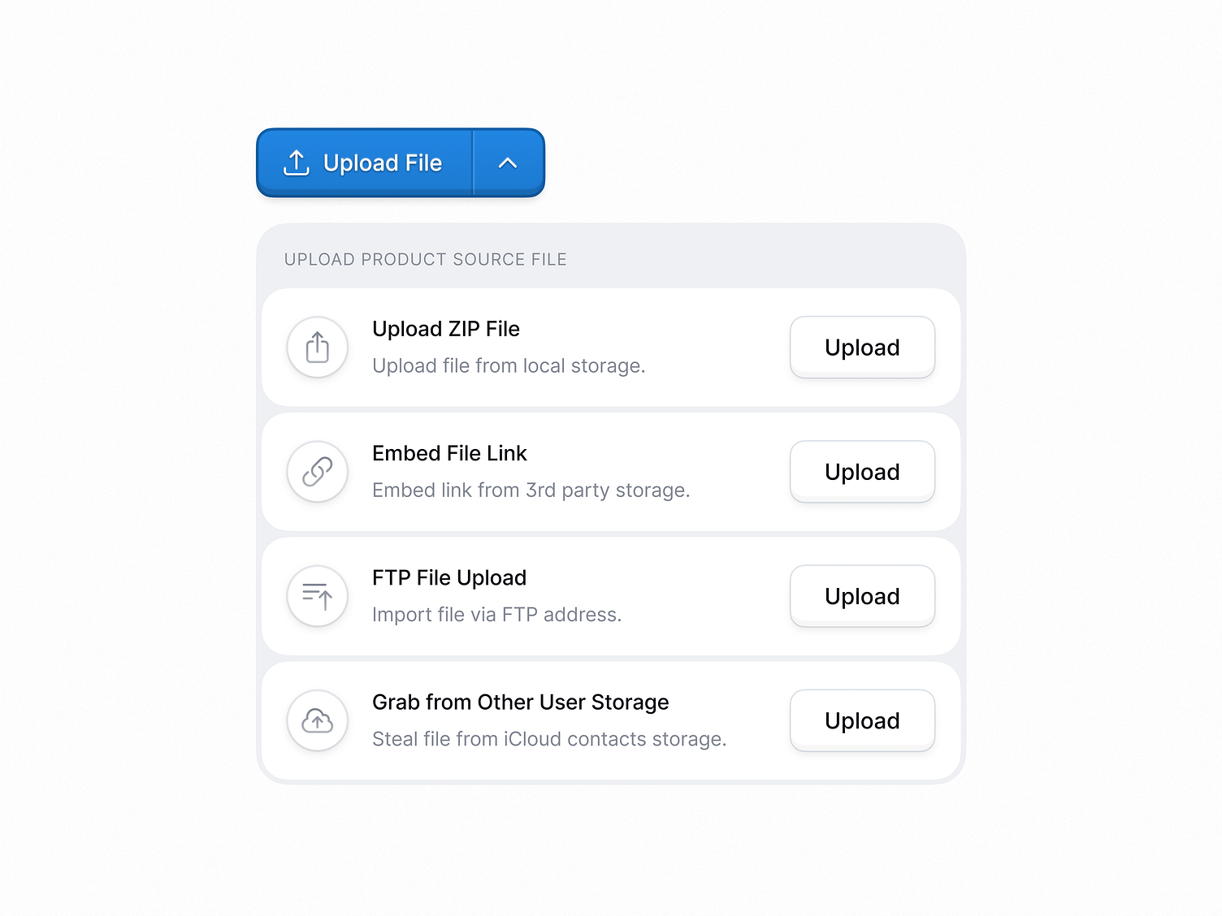Image resolution: width=1222 pixels, height=916 pixels.
Task: Click the Upload File button
Action: click(363, 162)
